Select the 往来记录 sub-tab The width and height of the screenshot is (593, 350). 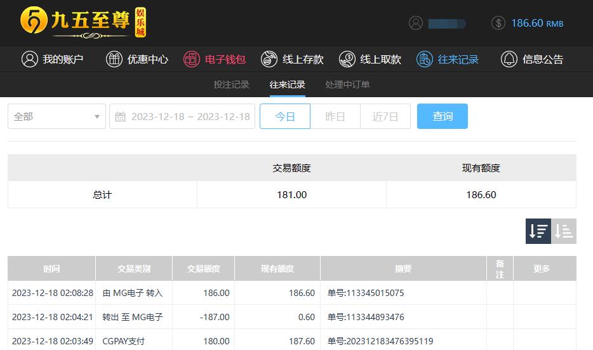[x=288, y=84]
